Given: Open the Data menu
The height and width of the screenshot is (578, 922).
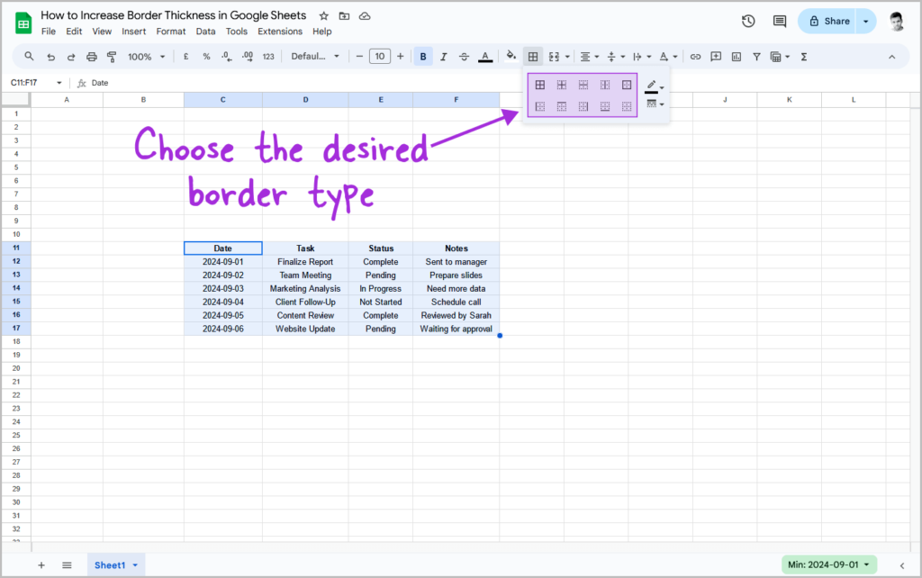Looking at the screenshot, I should pos(205,32).
